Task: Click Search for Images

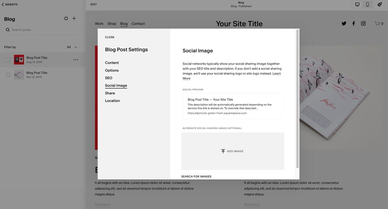Action: click(196, 176)
